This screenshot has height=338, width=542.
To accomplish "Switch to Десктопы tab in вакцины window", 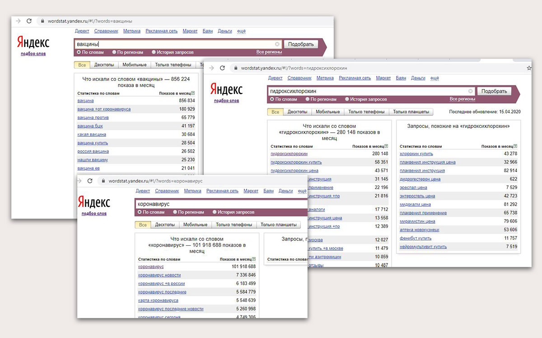I will click(x=104, y=65).
